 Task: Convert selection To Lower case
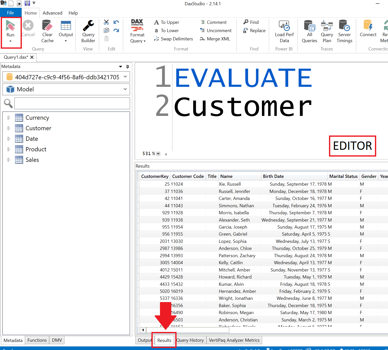(167, 31)
